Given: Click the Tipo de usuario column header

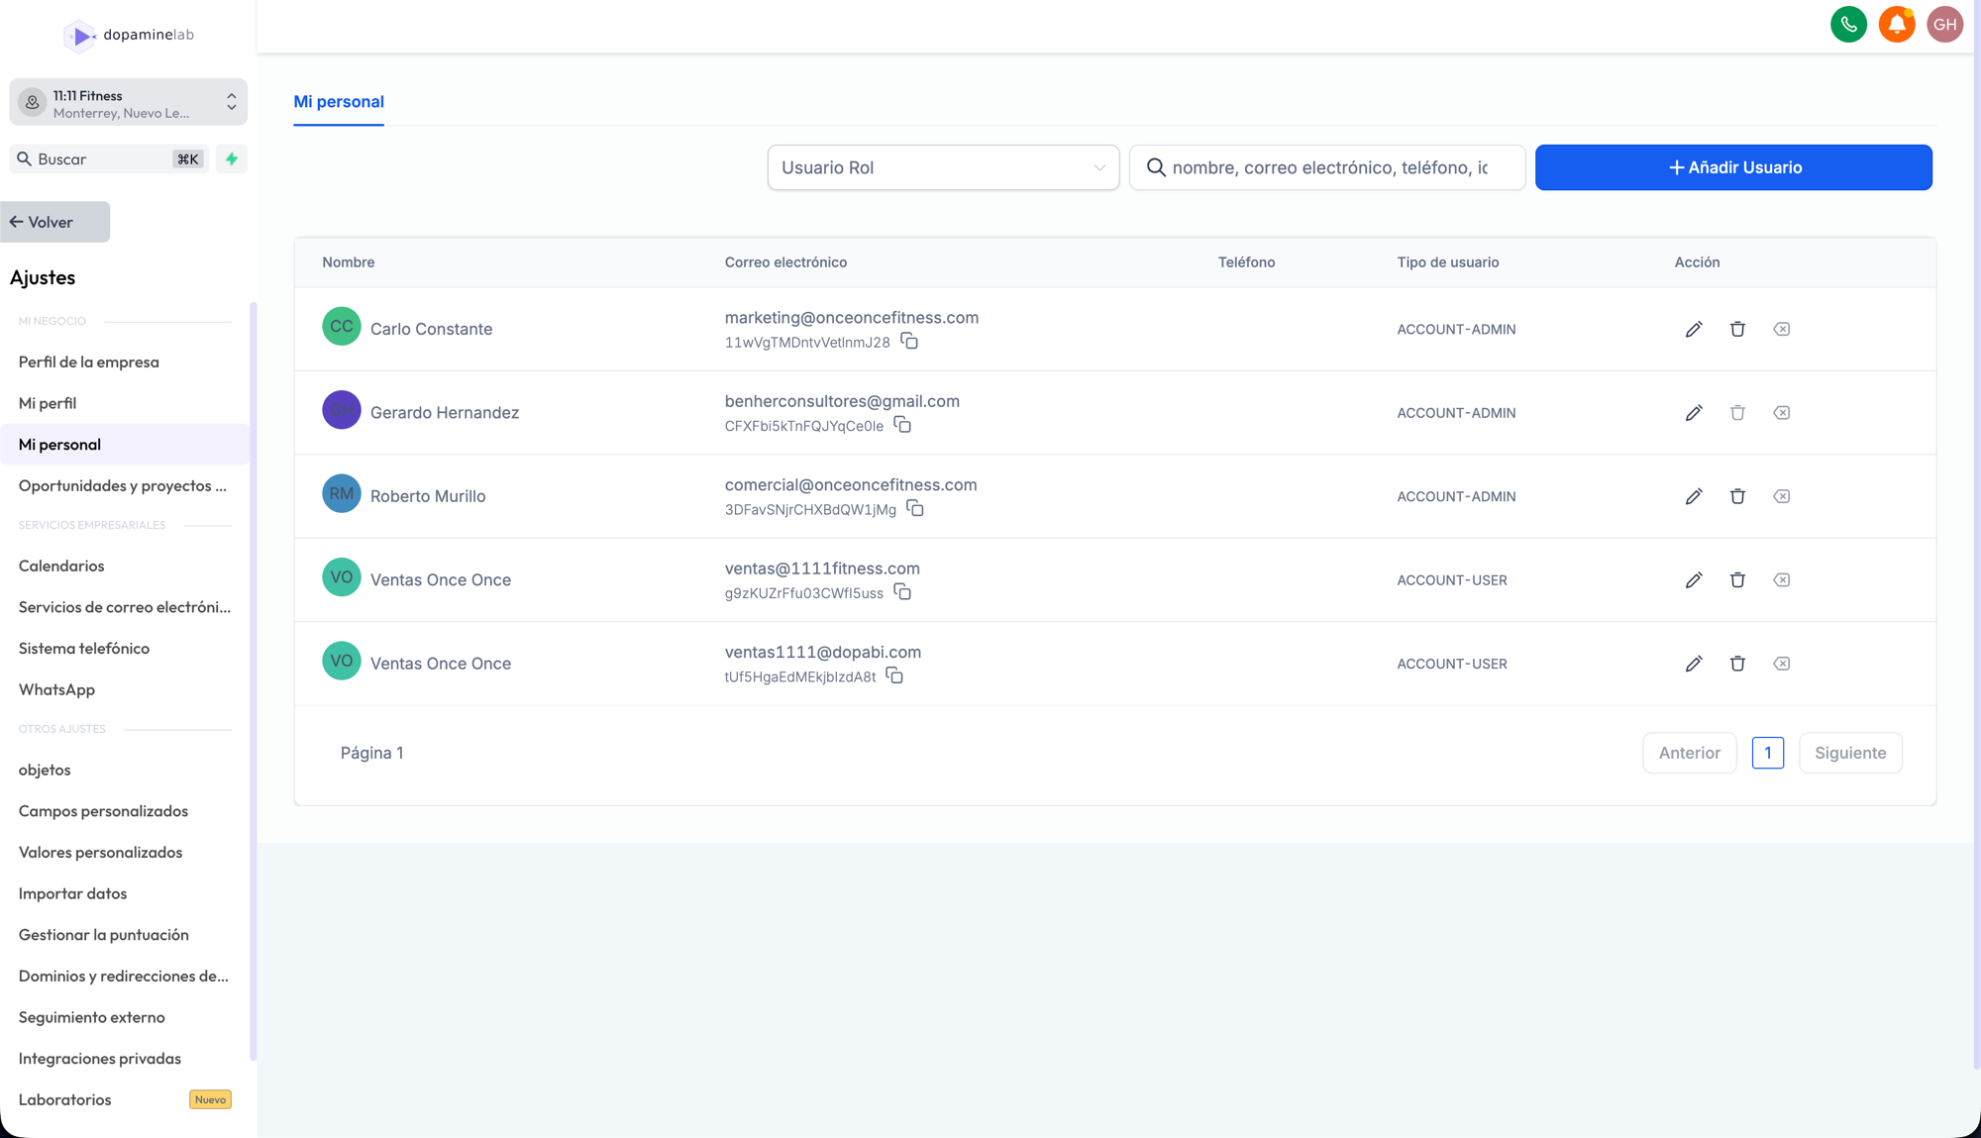Looking at the screenshot, I should [x=1448, y=262].
